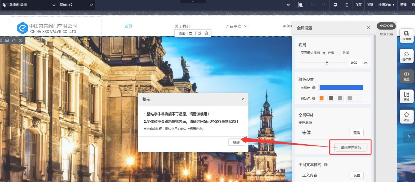Screen dimensions: 415x182
Task: Click info icon next to 全局文本样式
Action: pos(326,165)
